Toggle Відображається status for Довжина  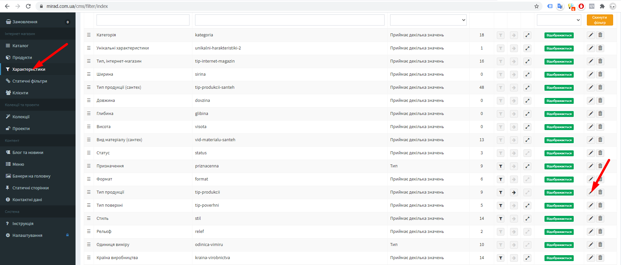[559, 101]
